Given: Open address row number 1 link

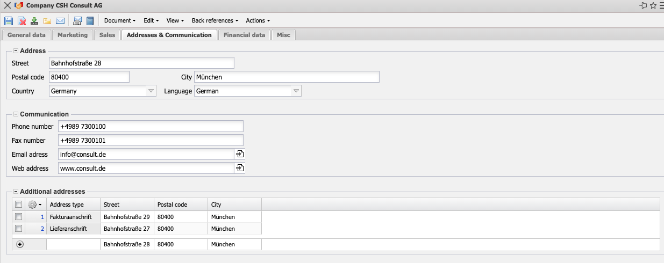Looking at the screenshot, I should 42,217.
